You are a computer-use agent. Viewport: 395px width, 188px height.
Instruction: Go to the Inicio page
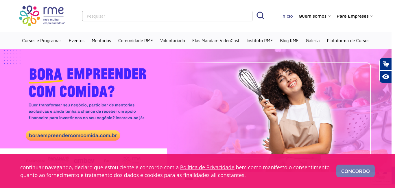click(x=287, y=16)
